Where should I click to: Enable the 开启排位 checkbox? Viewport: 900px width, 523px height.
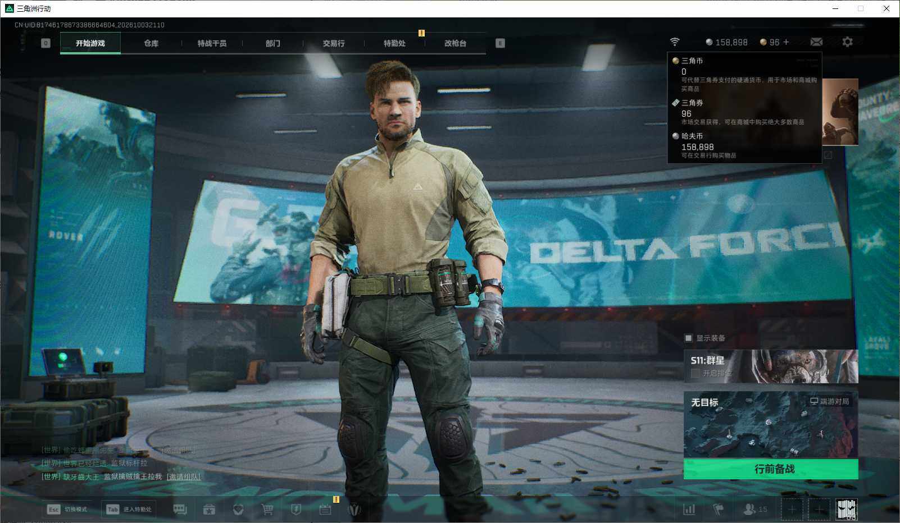(696, 373)
